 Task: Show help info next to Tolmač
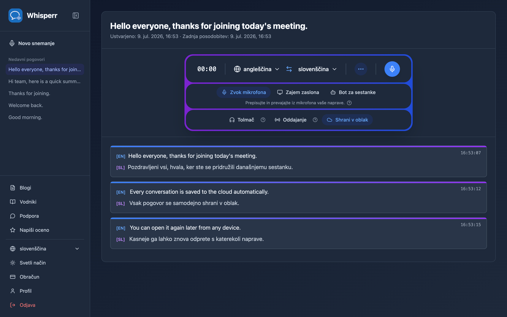click(263, 120)
